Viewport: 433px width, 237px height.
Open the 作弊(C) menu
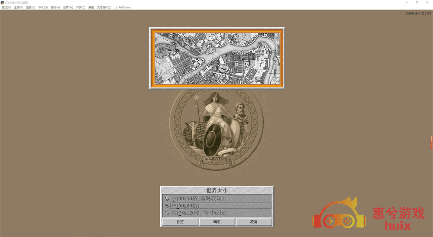pos(81,7)
